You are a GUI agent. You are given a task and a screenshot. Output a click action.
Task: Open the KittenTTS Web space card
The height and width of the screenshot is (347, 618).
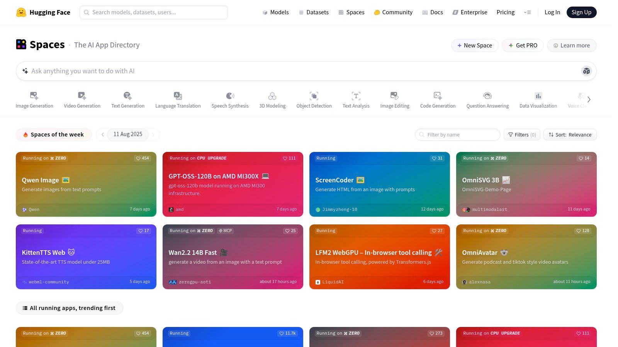click(86, 257)
